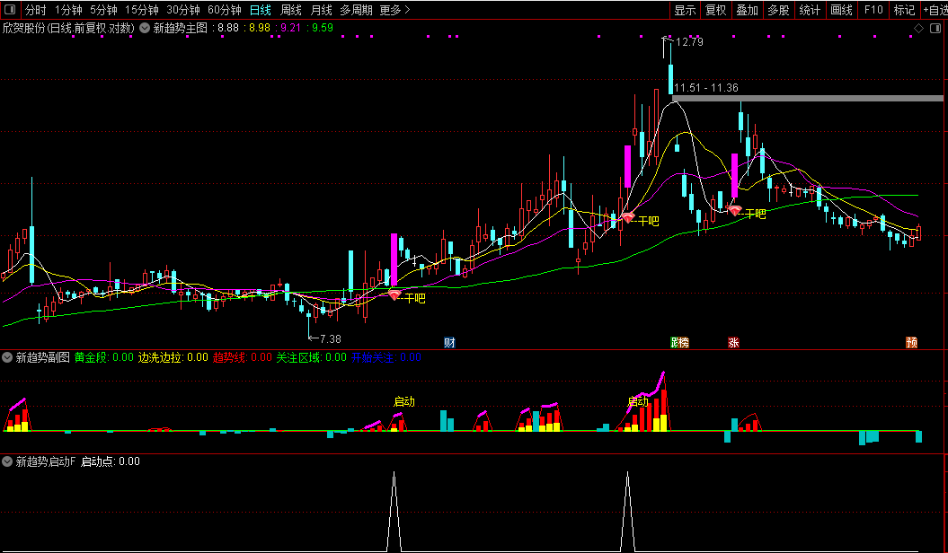Click the last 干吧 diamond signal

click(x=734, y=211)
